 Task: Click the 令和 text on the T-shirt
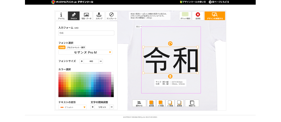tap(170, 60)
